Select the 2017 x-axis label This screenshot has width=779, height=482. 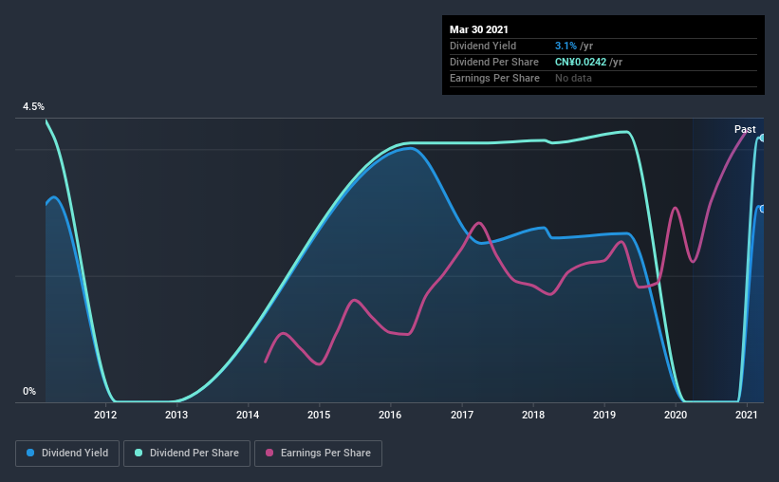tap(462, 415)
